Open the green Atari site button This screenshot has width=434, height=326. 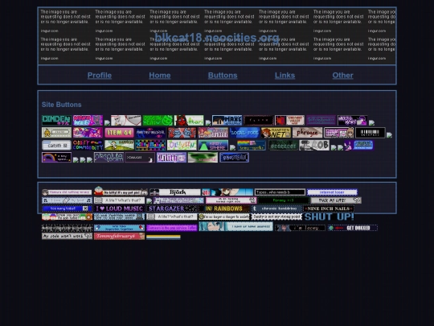click(x=189, y=120)
